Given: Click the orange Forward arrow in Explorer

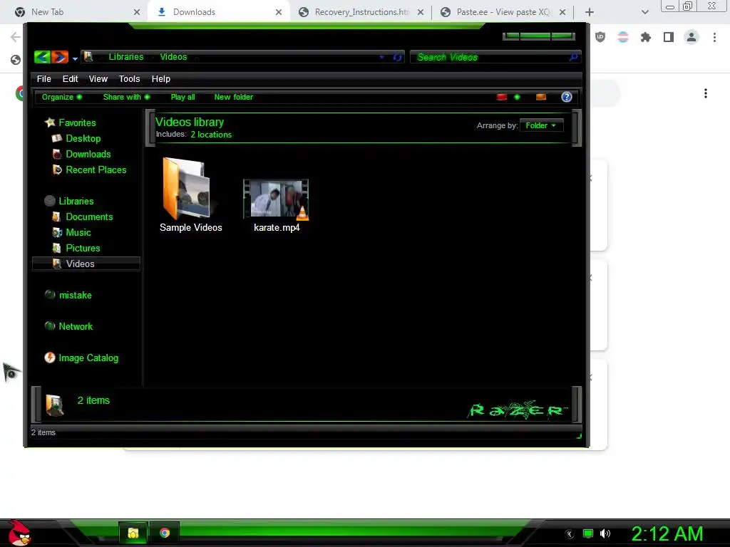Looking at the screenshot, I should [x=60, y=57].
